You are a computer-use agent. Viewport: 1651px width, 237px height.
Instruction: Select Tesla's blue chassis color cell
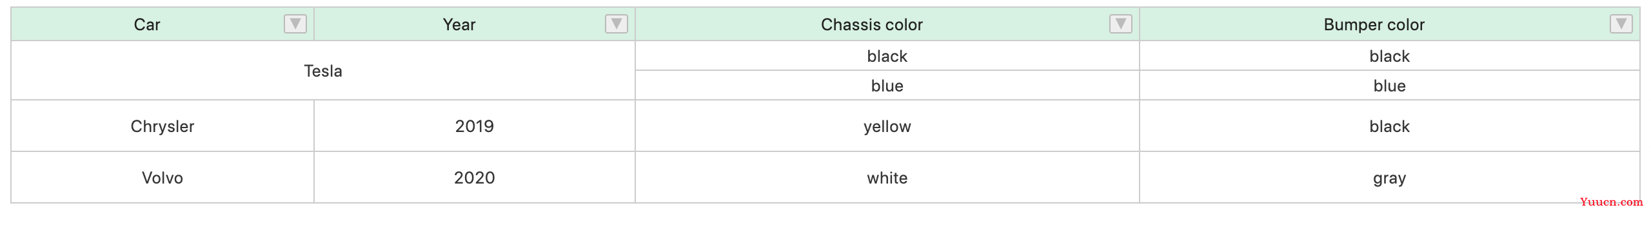click(x=887, y=86)
